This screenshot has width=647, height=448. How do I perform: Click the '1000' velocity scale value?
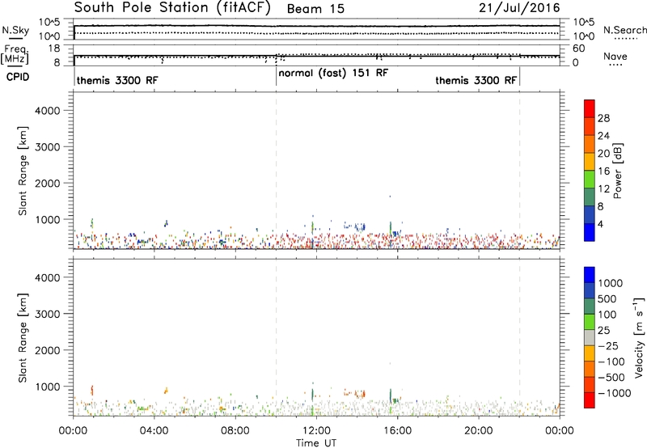pos(611,283)
